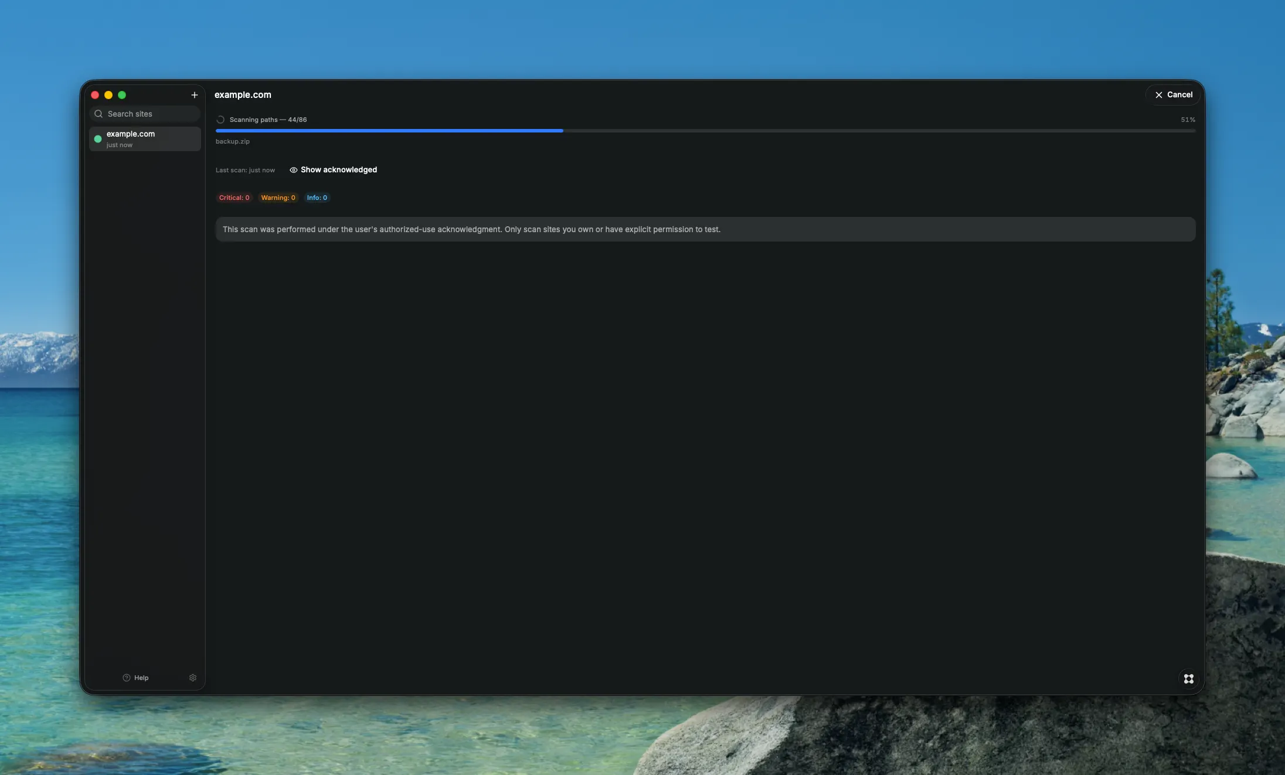The image size is (1285, 775).
Task: Open settings via the gear icon
Action: 193,678
